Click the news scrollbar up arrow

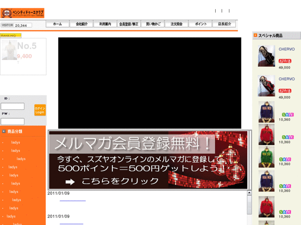point(249,193)
